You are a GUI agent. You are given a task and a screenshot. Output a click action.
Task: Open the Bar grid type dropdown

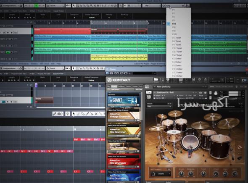point(151,5)
